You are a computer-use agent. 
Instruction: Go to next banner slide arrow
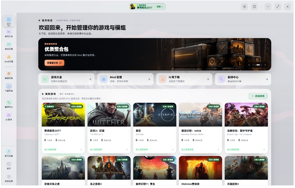coord(265,65)
